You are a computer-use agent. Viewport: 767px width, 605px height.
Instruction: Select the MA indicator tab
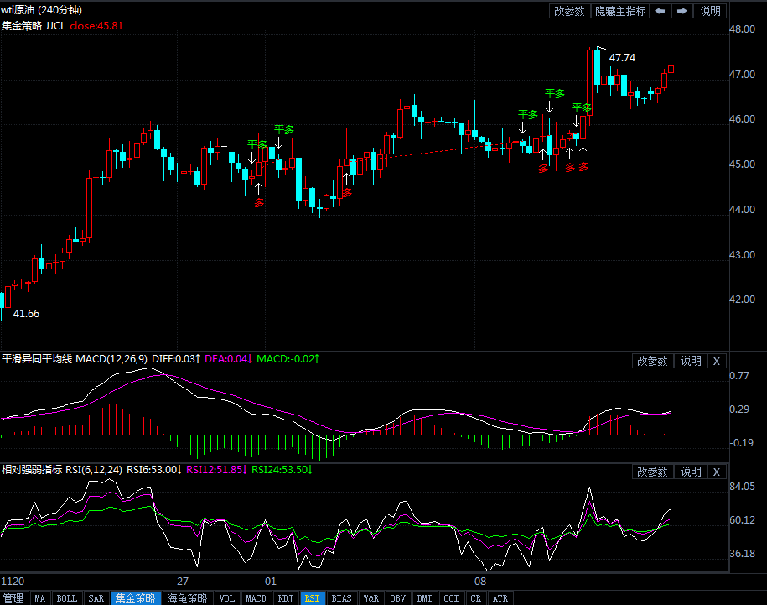(40, 598)
